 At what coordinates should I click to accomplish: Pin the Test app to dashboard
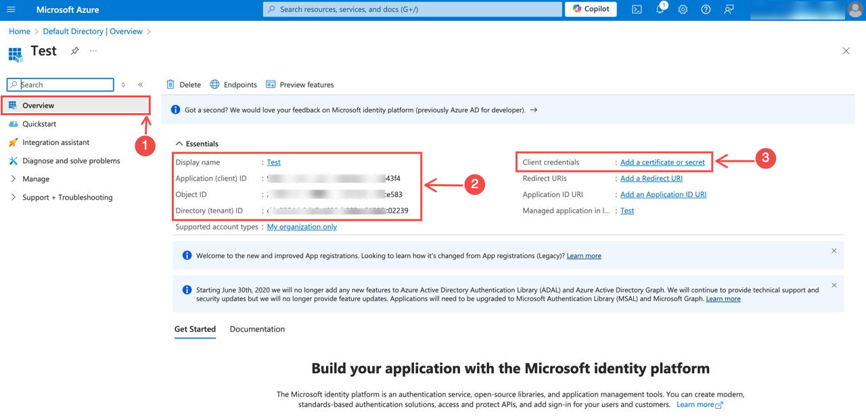click(x=74, y=51)
